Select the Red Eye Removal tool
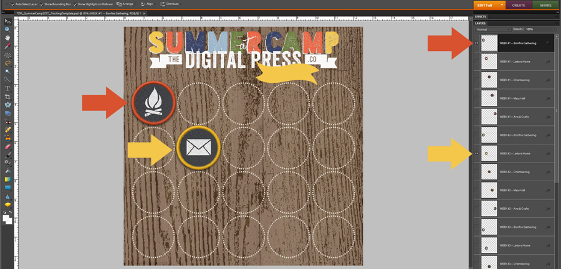The width and height of the screenshot is (561, 269). tap(7, 121)
